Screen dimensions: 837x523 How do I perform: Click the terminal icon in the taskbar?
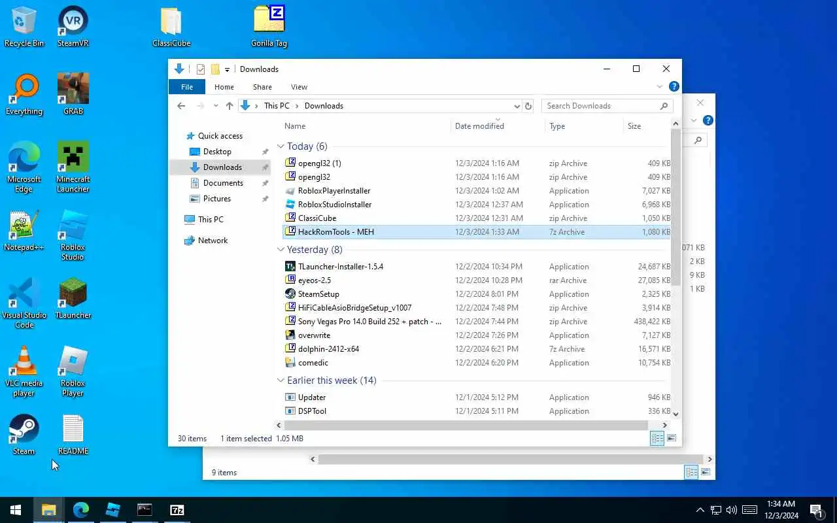[145, 510]
